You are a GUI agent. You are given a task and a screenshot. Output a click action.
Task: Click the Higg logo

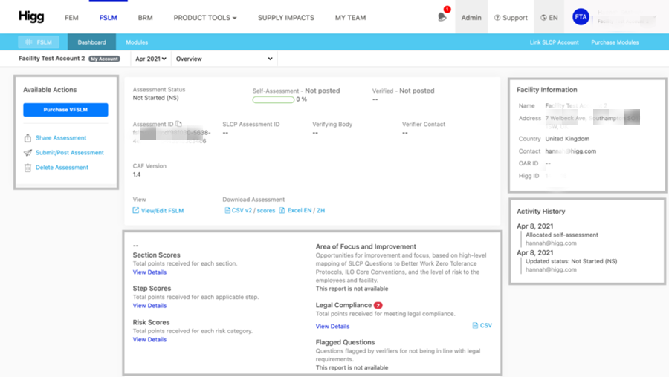tap(31, 17)
